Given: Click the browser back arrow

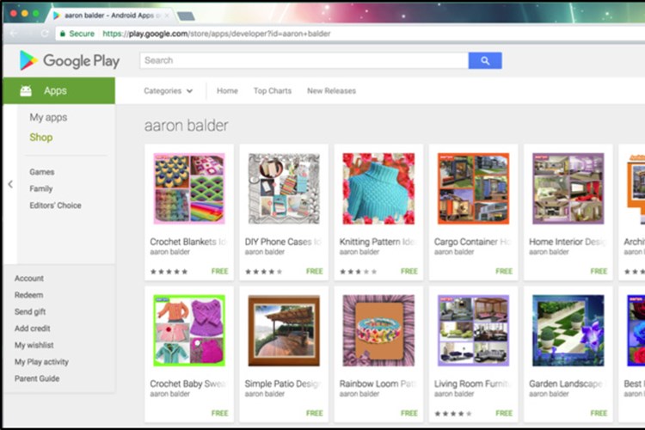Looking at the screenshot, I should point(14,34).
